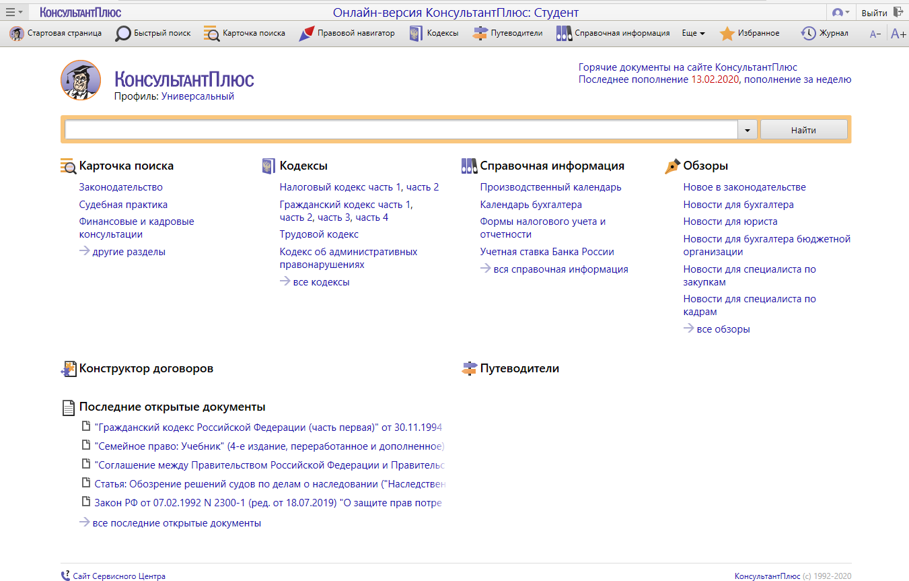Open Путеводители signpost toolbar icon
The image size is (909, 581).
tap(480, 33)
